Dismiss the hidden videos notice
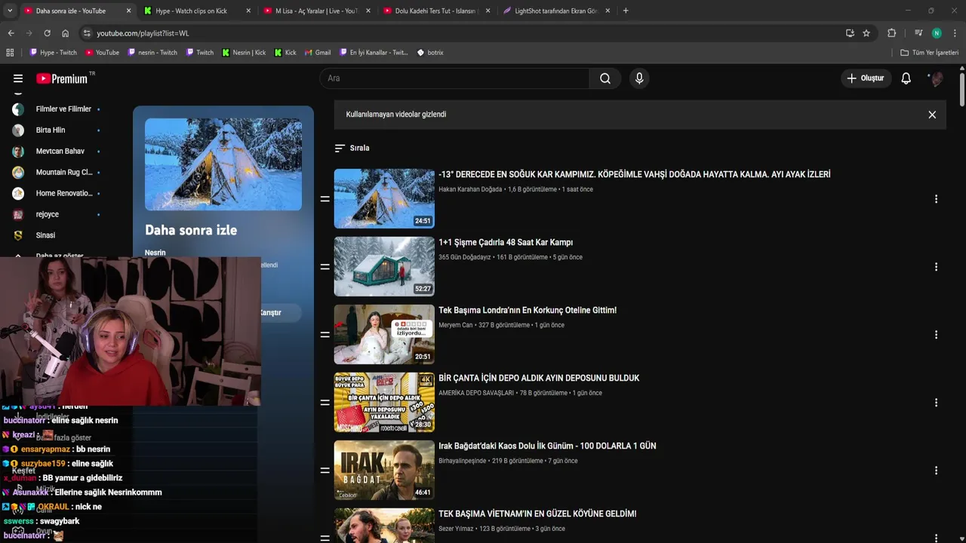This screenshot has height=543, width=966. point(932,115)
